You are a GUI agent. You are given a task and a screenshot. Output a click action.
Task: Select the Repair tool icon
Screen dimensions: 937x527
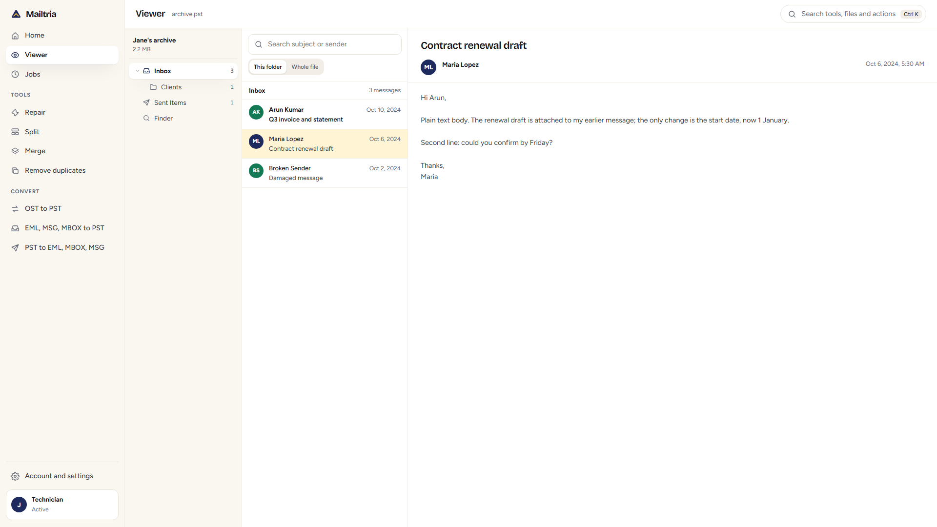click(x=15, y=113)
